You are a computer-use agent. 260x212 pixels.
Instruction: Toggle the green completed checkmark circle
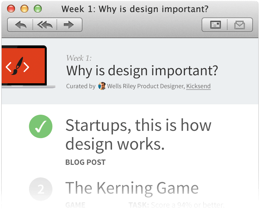(41, 126)
